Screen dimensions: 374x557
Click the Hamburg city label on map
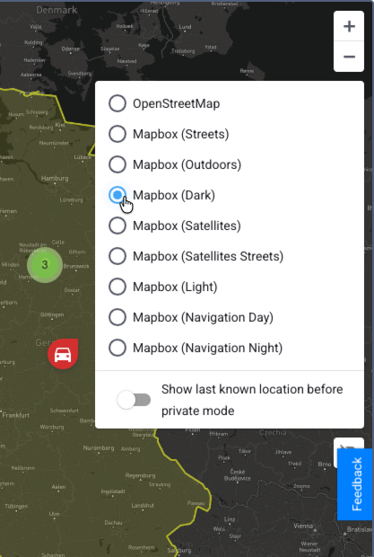click(x=55, y=178)
